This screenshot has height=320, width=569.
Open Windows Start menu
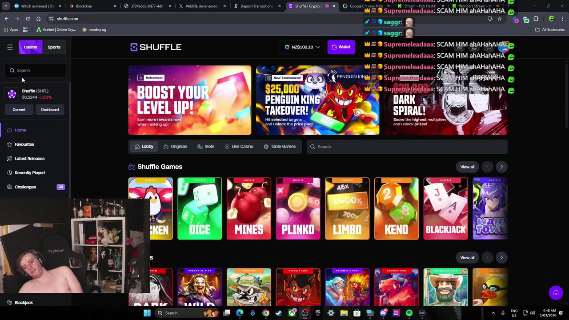(x=147, y=313)
